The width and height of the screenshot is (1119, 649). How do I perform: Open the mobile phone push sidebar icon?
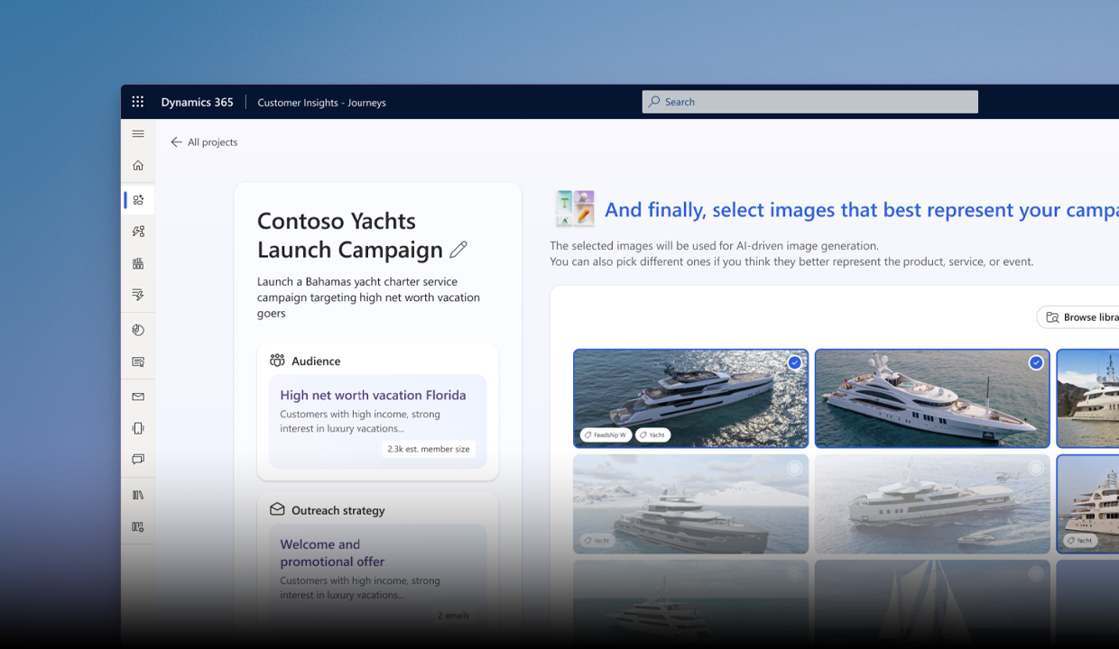click(138, 428)
